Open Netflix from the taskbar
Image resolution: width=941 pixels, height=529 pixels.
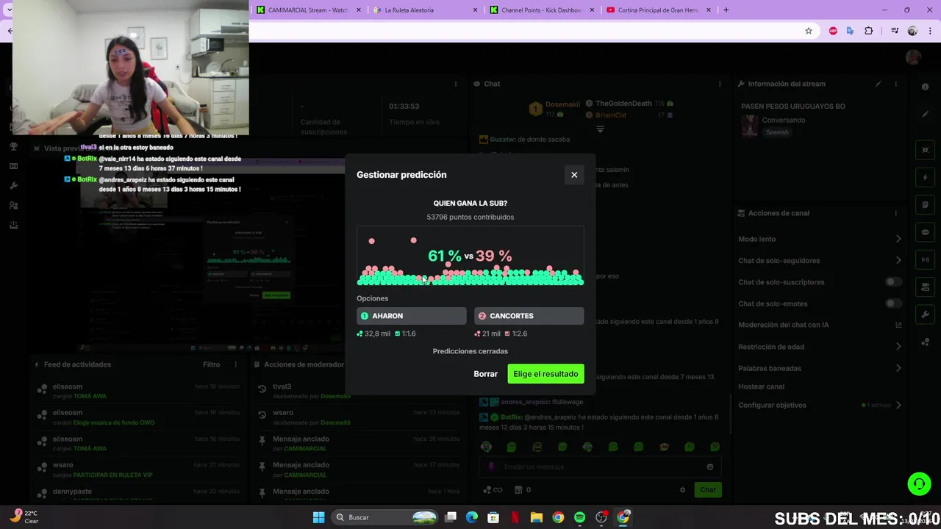point(515,517)
